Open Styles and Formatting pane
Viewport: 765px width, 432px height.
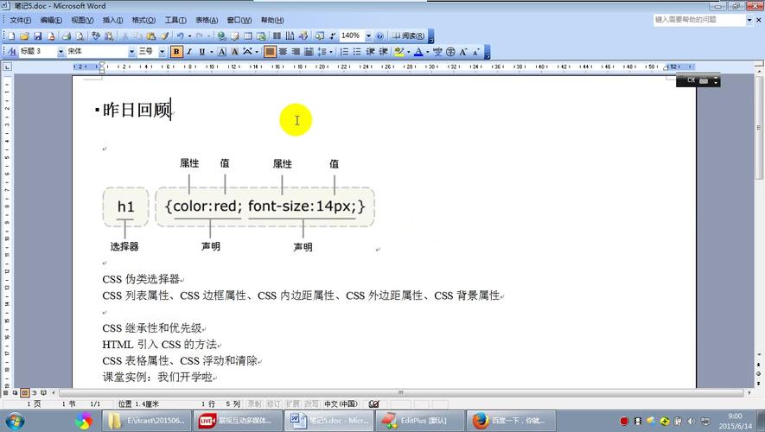point(12,51)
